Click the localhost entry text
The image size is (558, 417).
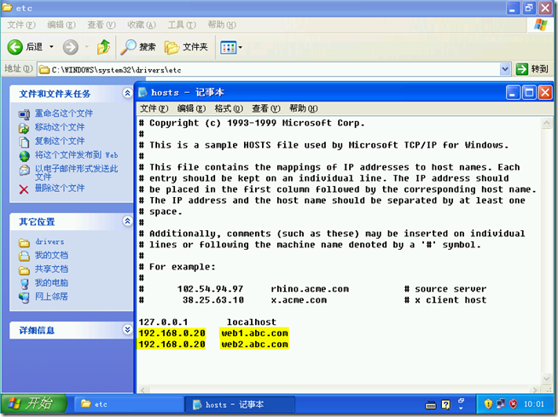[252, 322]
